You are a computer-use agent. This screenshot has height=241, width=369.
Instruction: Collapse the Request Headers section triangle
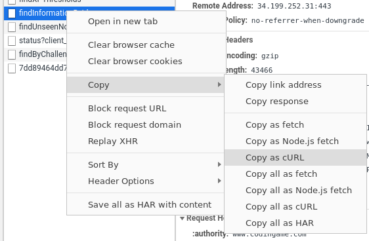pos(182,219)
